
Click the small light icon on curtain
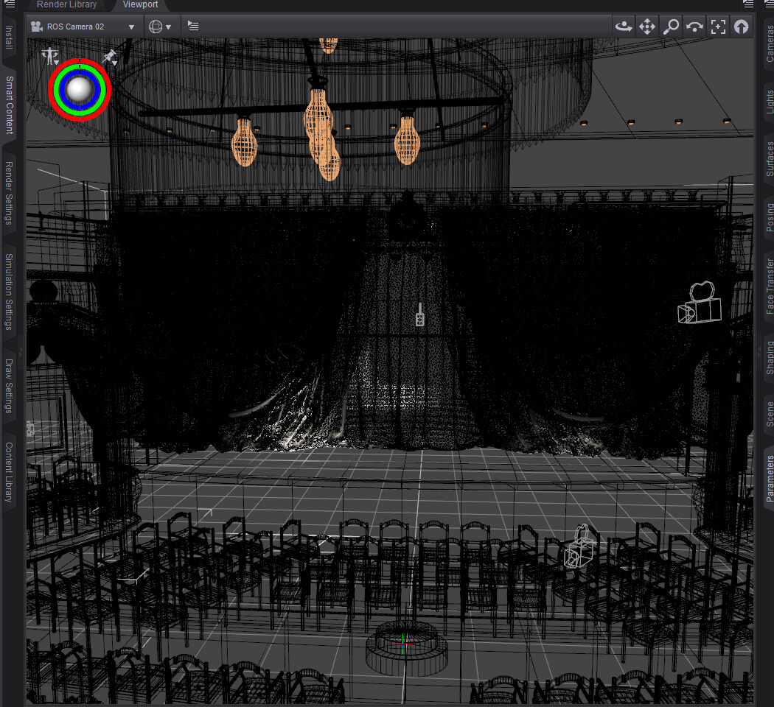pyautogui.click(x=420, y=315)
